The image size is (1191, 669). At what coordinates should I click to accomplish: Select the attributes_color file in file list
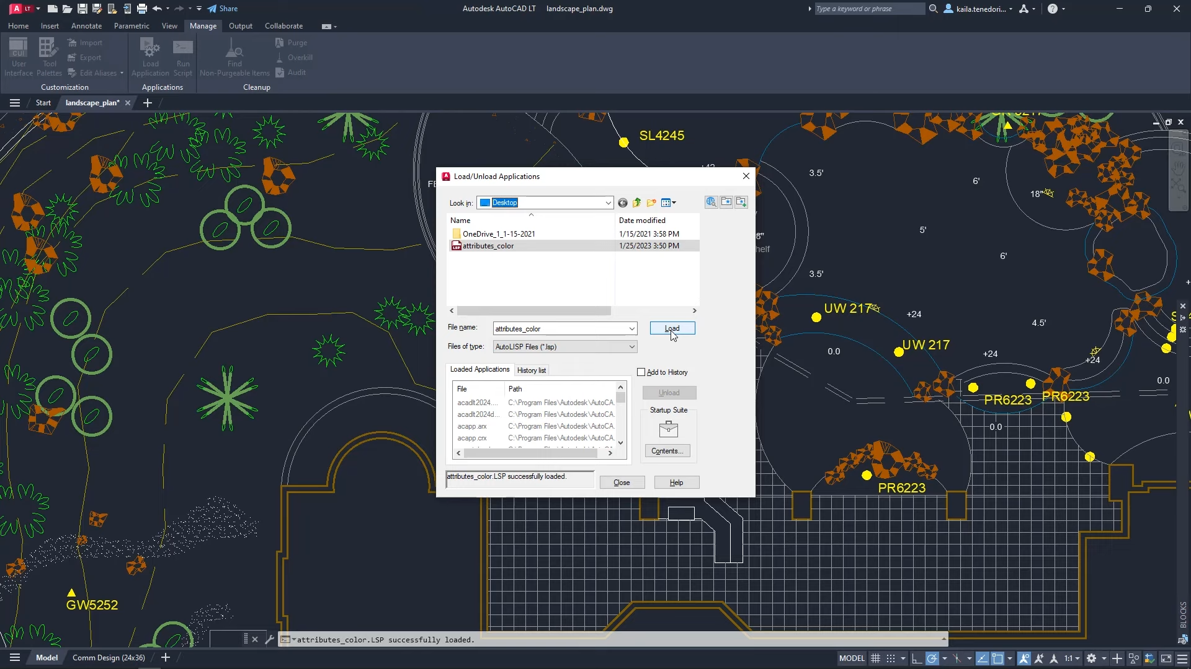pos(489,246)
